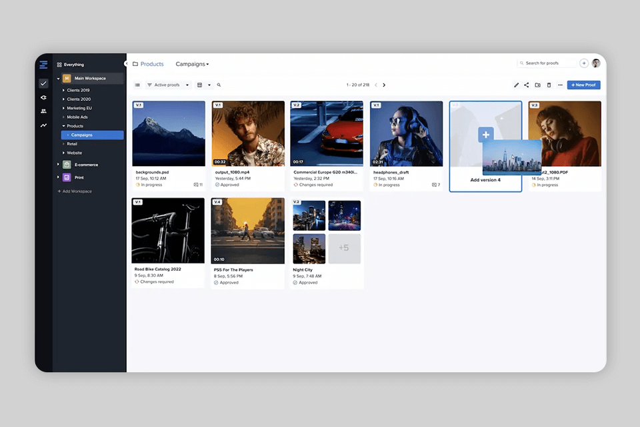Image resolution: width=640 pixels, height=427 pixels.
Task: Click Add version 4 label
Action: point(485,179)
